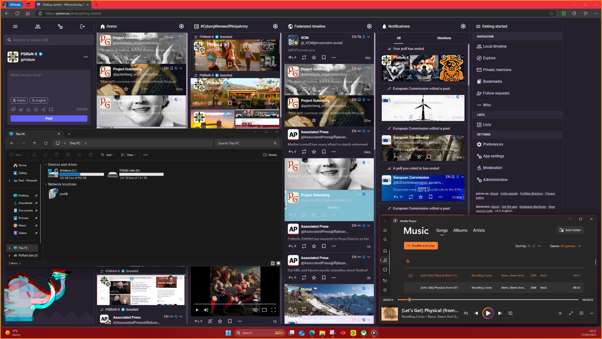The width and height of the screenshot is (602, 339).
Task: Toggle Details pane in File Explorer
Action: [270, 155]
